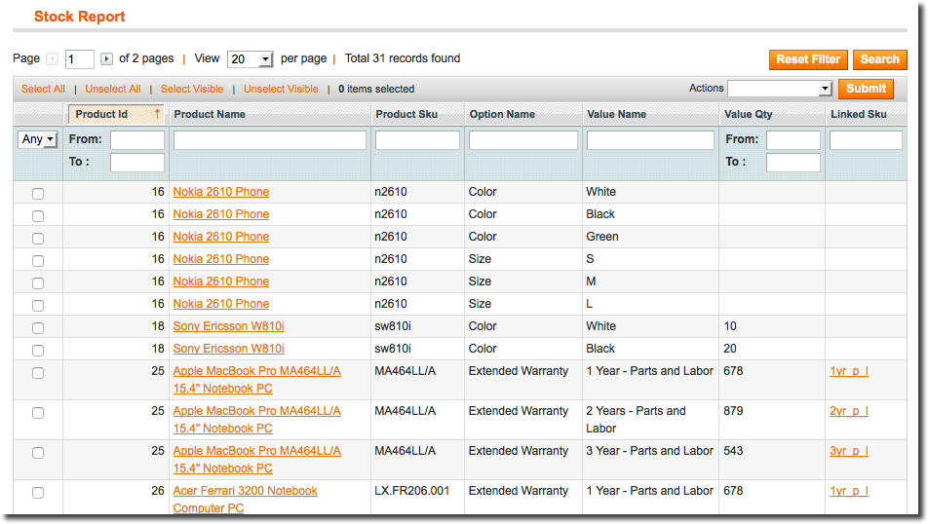928x524 pixels.
Task: Open the Any selection filter dropdown
Action: point(37,139)
